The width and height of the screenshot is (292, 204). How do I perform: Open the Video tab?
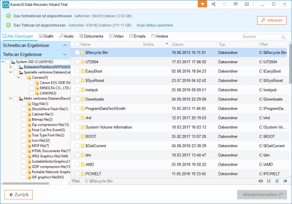pos(116,36)
